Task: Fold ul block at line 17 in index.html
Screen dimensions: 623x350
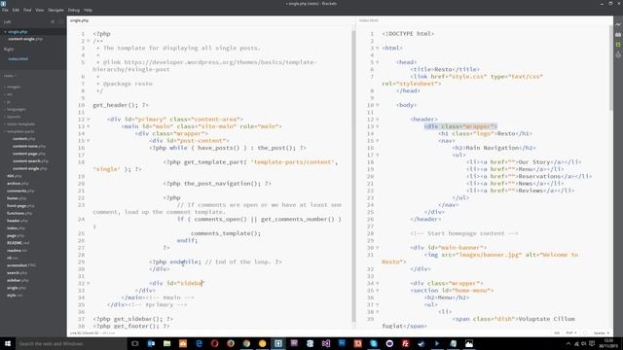Action: [x=378, y=156]
